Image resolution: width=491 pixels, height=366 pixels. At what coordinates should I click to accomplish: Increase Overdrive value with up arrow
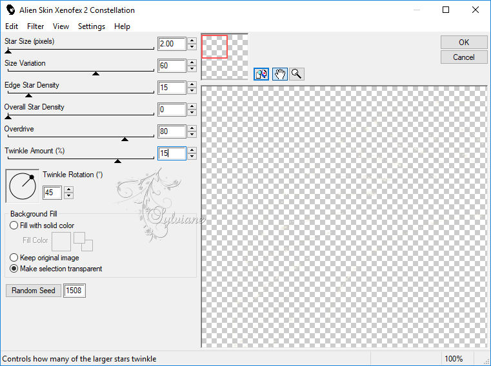[192, 128]
